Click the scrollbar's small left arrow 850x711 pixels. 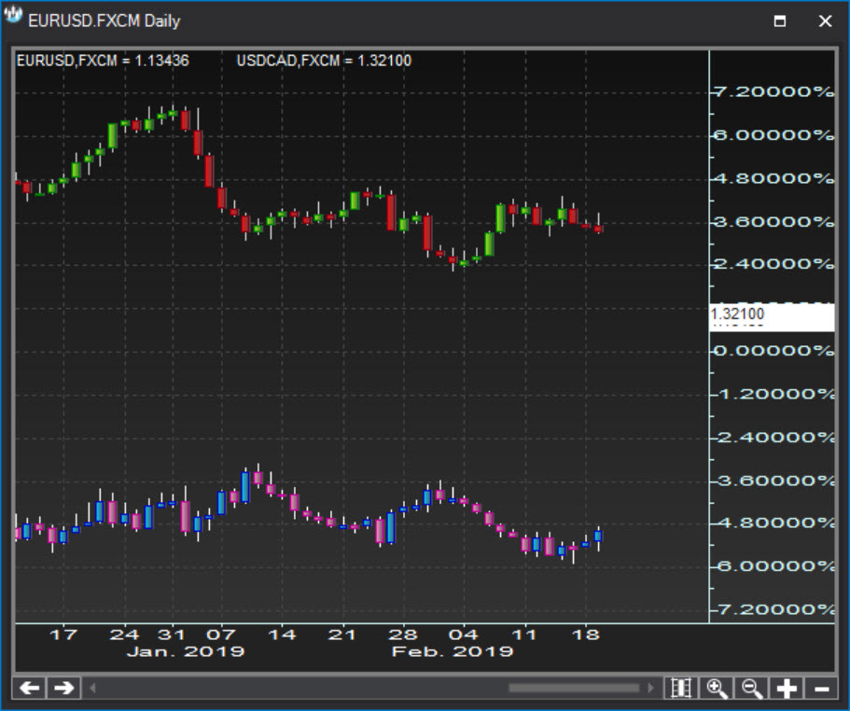pyautogui.click(x=92, y=689)
